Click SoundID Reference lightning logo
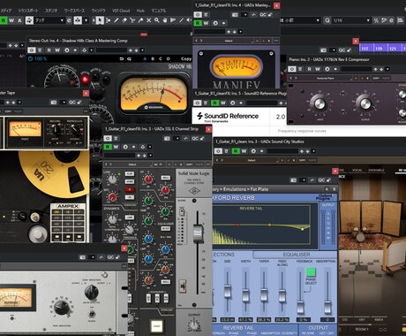 click(199, 116)
